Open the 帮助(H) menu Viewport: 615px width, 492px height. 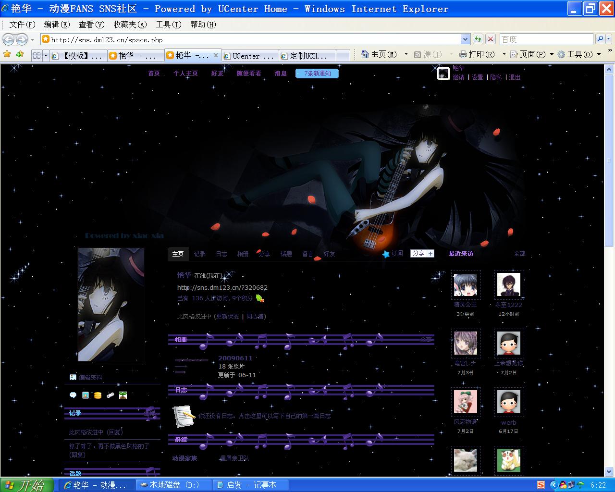point(203,25)
